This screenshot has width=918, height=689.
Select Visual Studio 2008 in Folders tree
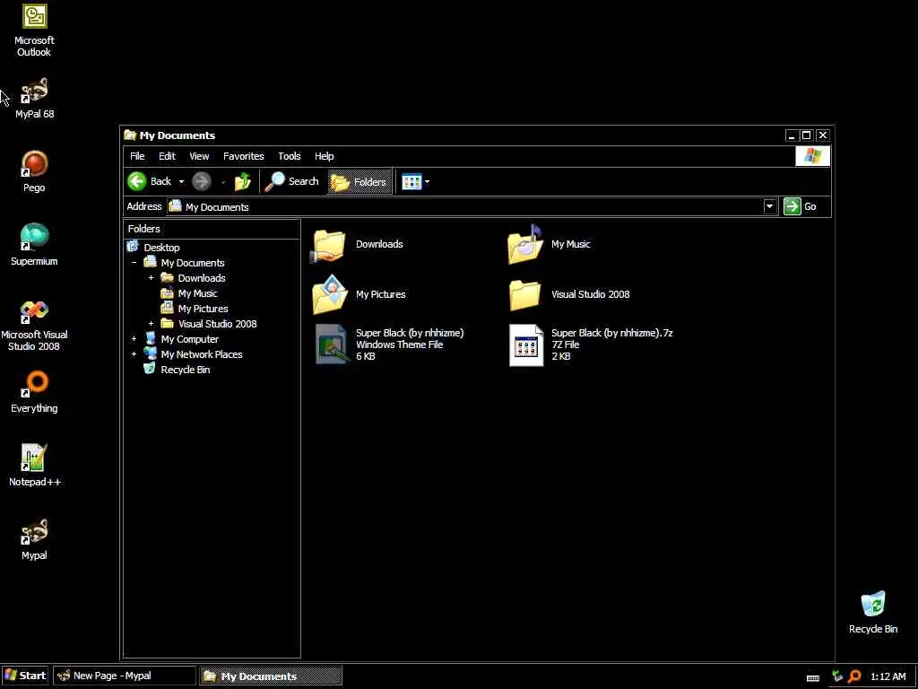pos(217,323)
